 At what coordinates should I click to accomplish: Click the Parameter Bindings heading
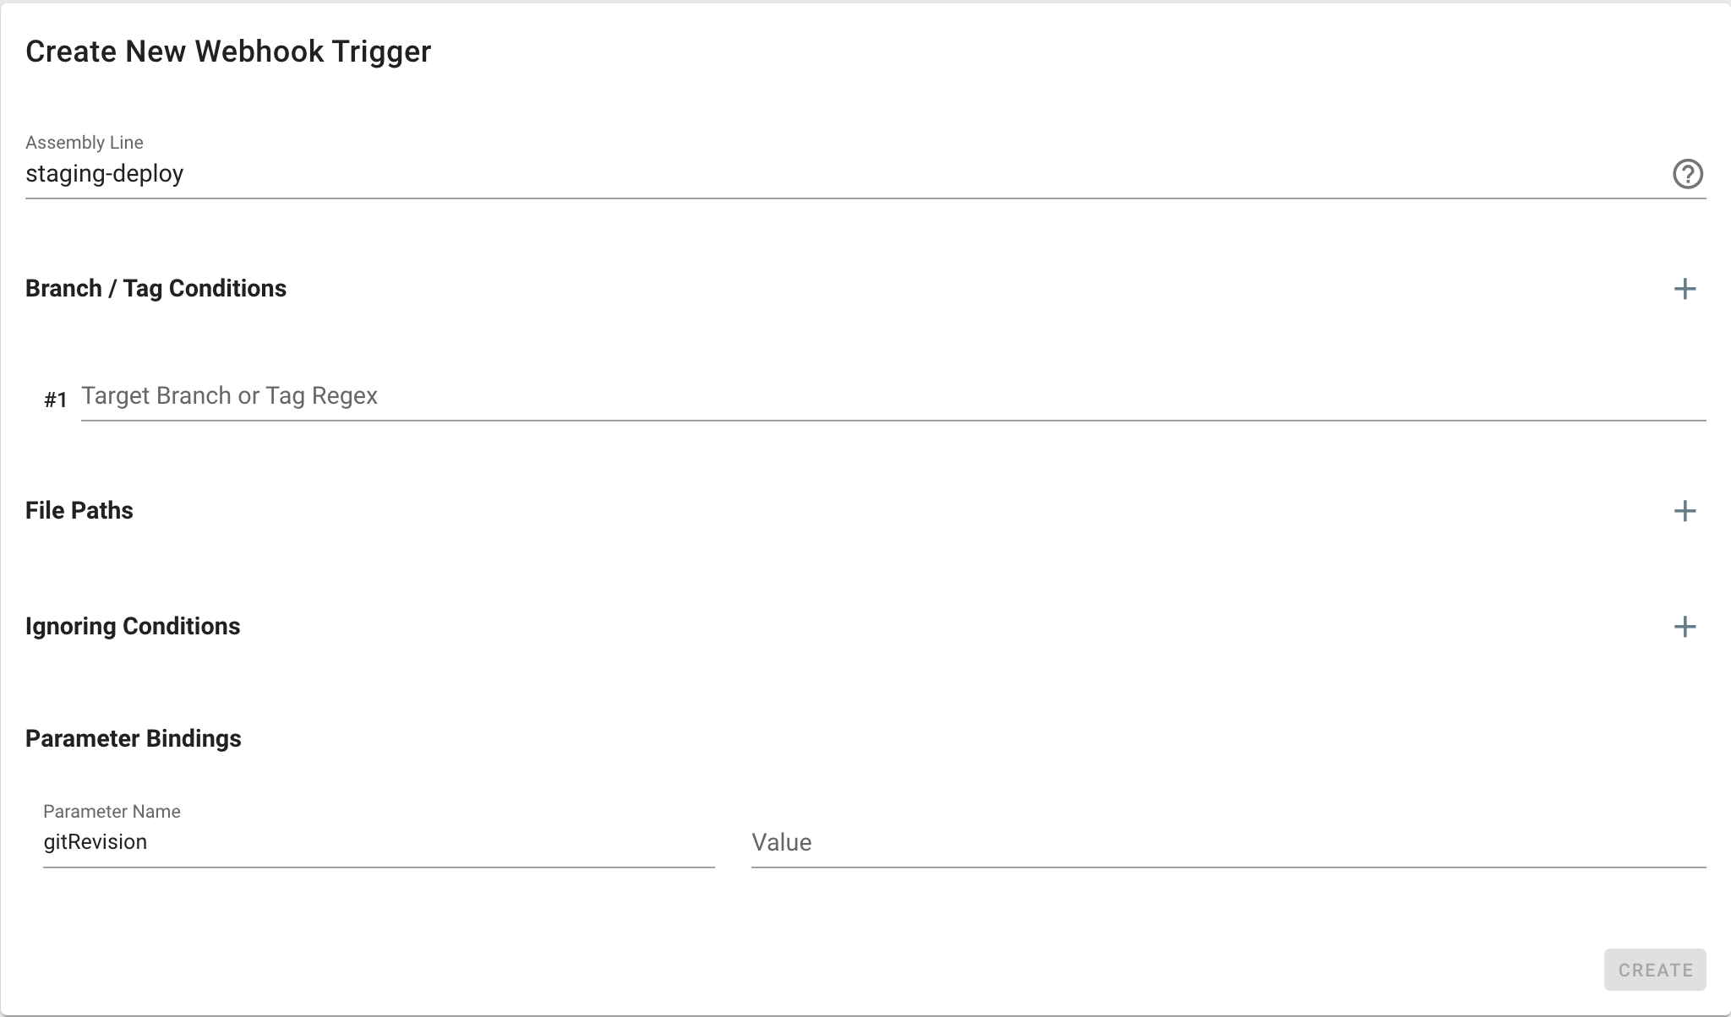pos(134,739)
